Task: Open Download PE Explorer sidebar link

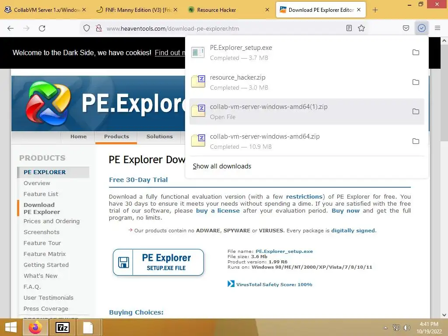Action: 42,208
